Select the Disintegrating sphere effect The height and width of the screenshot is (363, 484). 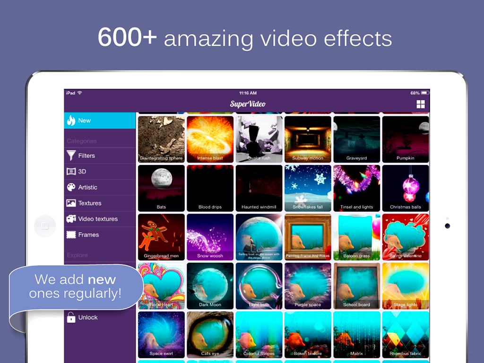point(161,139)
